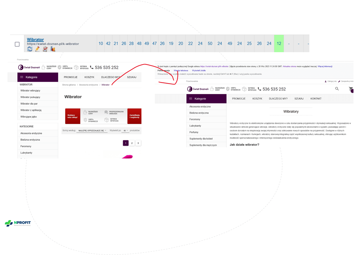The width and height of the screenshot is (354, 255).
Task: Click the Wibrator keyword title link
Action: point(35,40)
